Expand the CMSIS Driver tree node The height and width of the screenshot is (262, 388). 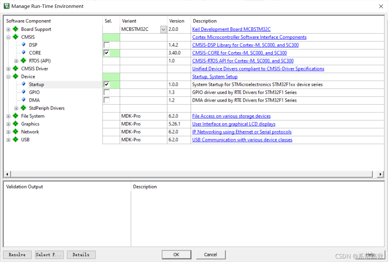(9, 69)
